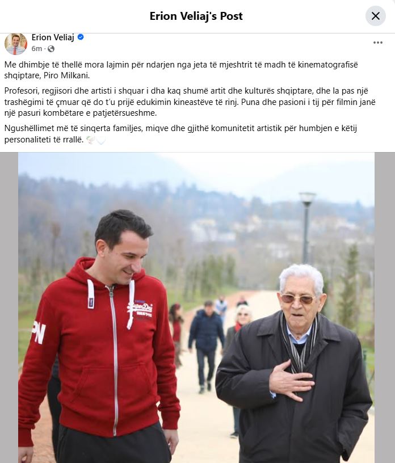Open the three-dot post options menu
Viewport: 395px width, 463px height.
[377, 43]
